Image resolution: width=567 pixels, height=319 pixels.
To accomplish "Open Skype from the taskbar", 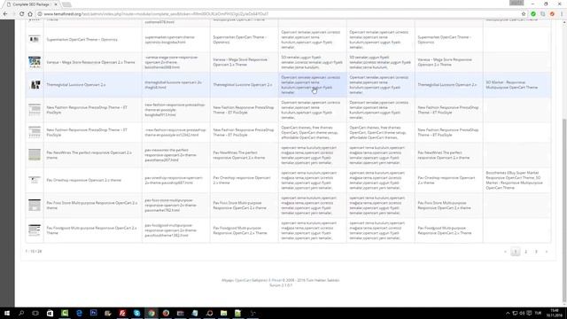I will (136, 313).
